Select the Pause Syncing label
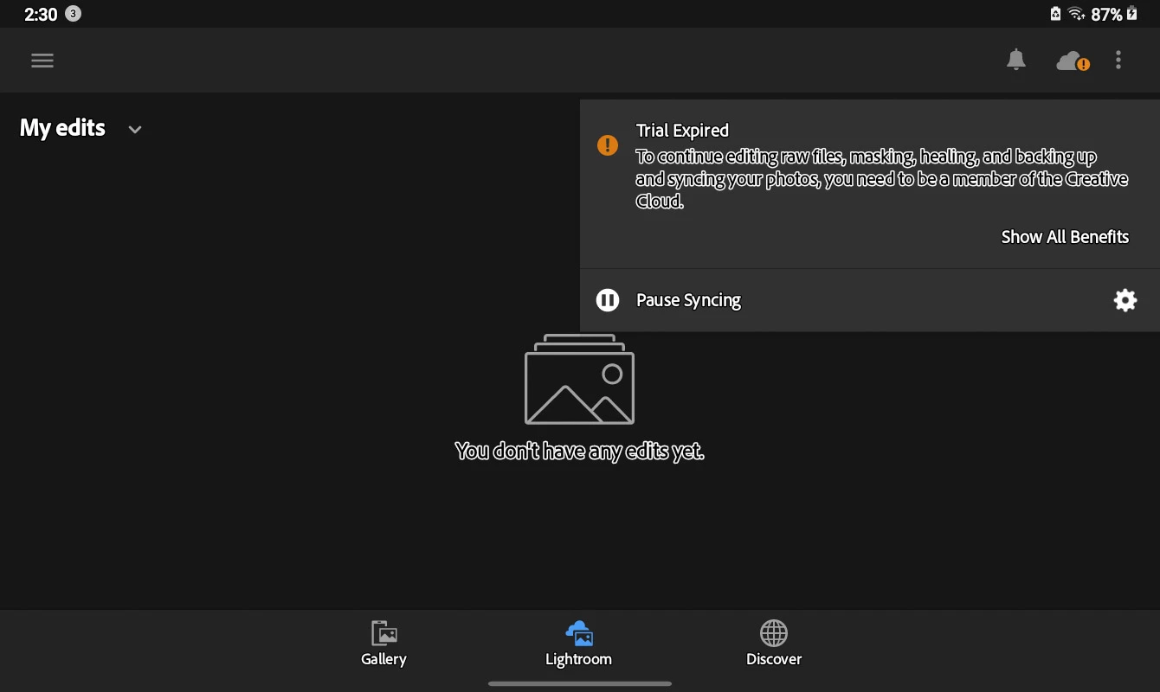This screenshot has height=692, width=1160. coord(688,300)
